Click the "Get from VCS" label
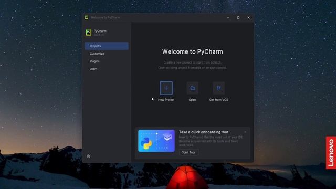The height and width of the screenshot is (189, 336). pos(218,100)
